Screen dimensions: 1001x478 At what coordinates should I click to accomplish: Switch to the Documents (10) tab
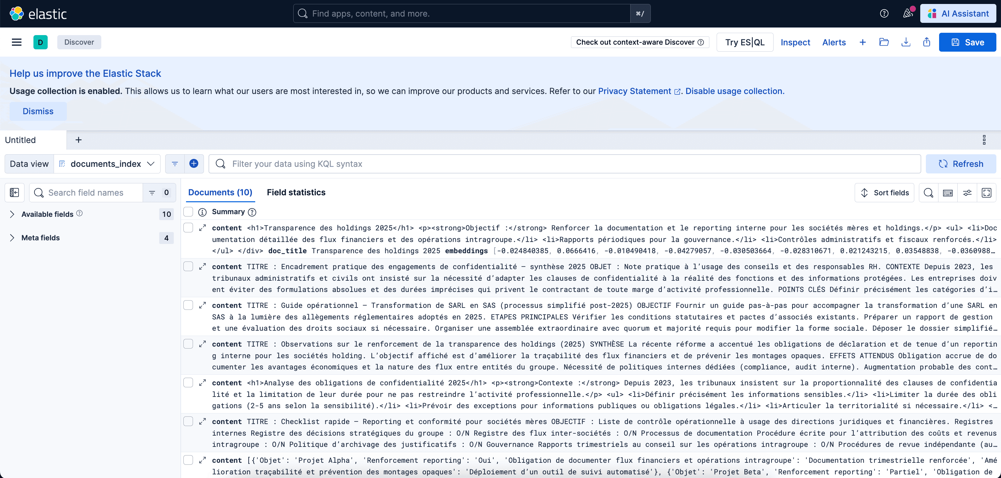(x=220, y=192)
